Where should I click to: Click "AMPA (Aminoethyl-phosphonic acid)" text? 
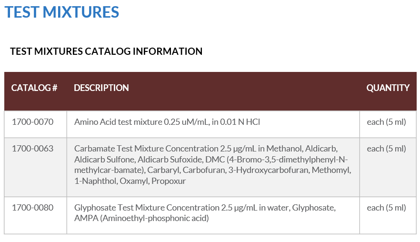click(141, 219)
